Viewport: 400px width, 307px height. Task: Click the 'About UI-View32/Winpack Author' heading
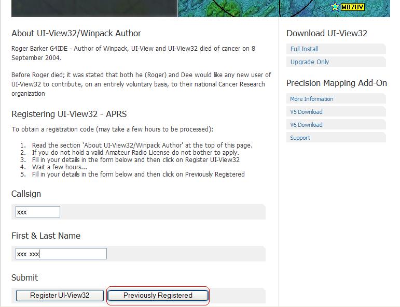coord(76,33)
